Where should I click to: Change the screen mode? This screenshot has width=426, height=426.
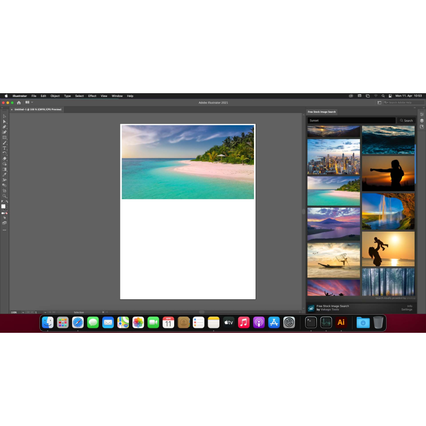click(x=4, y=223)
